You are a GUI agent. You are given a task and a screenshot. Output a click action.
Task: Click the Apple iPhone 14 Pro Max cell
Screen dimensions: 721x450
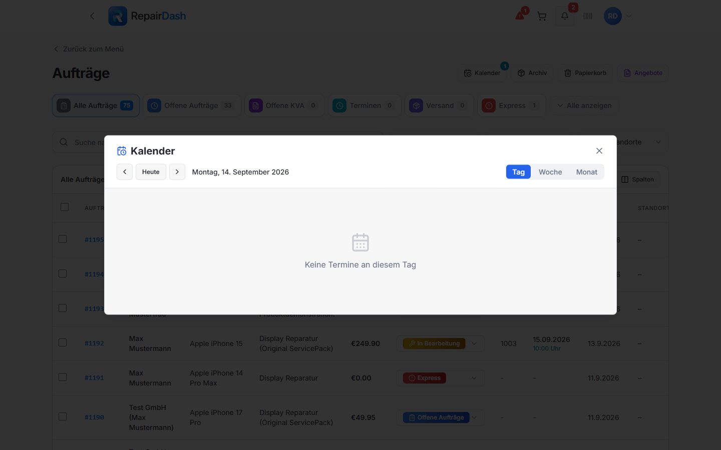pyautogui.click(x=216, y=378)
